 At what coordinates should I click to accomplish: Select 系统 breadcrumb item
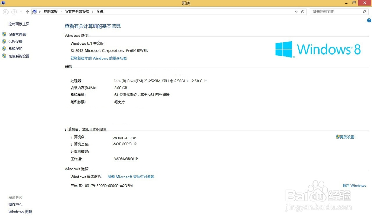coord(100,12)
